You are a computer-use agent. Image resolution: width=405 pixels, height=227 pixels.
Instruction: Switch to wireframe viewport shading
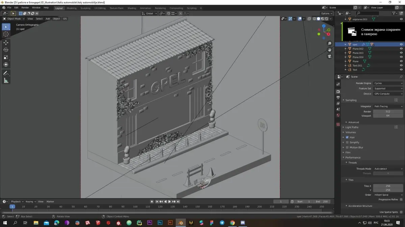(x=314, y=19)
